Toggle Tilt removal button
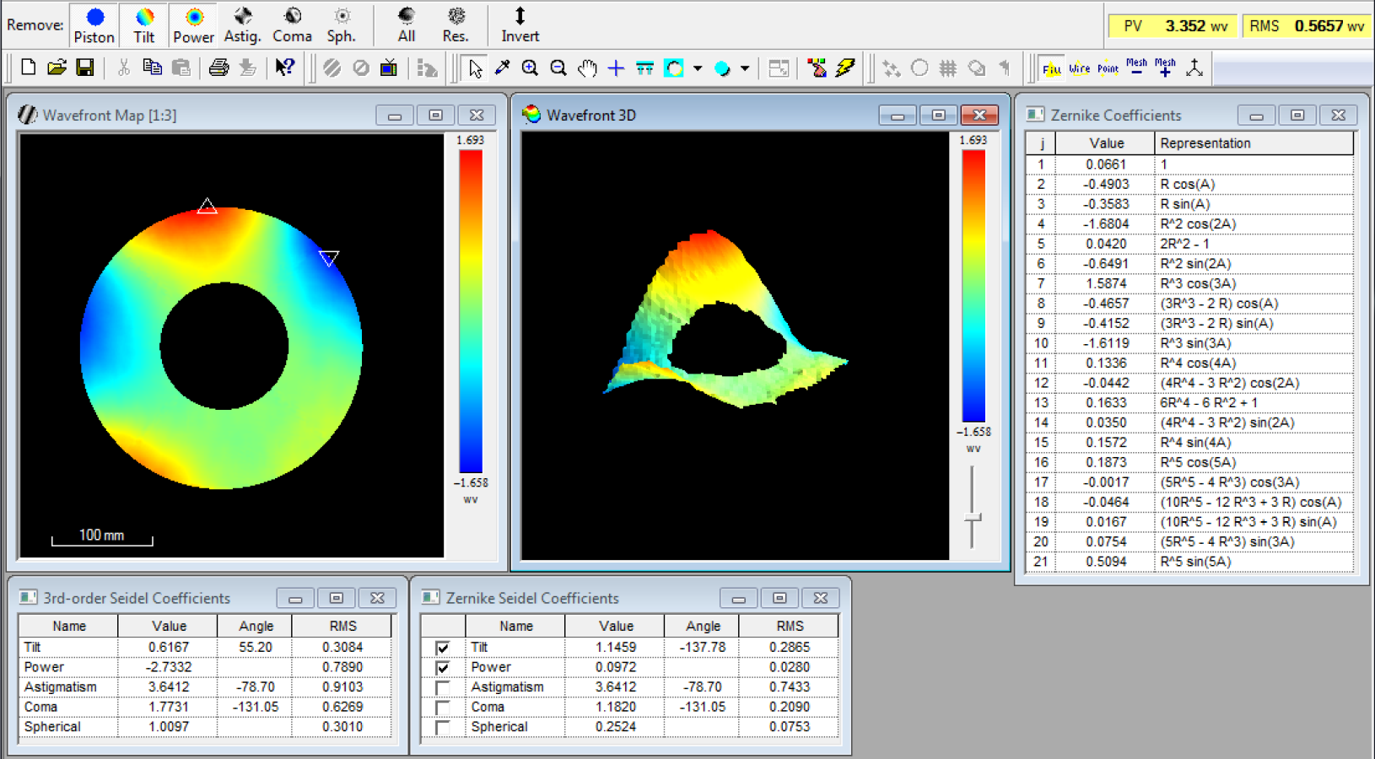This screenshot has height=759, width=1375. point(144,25)
